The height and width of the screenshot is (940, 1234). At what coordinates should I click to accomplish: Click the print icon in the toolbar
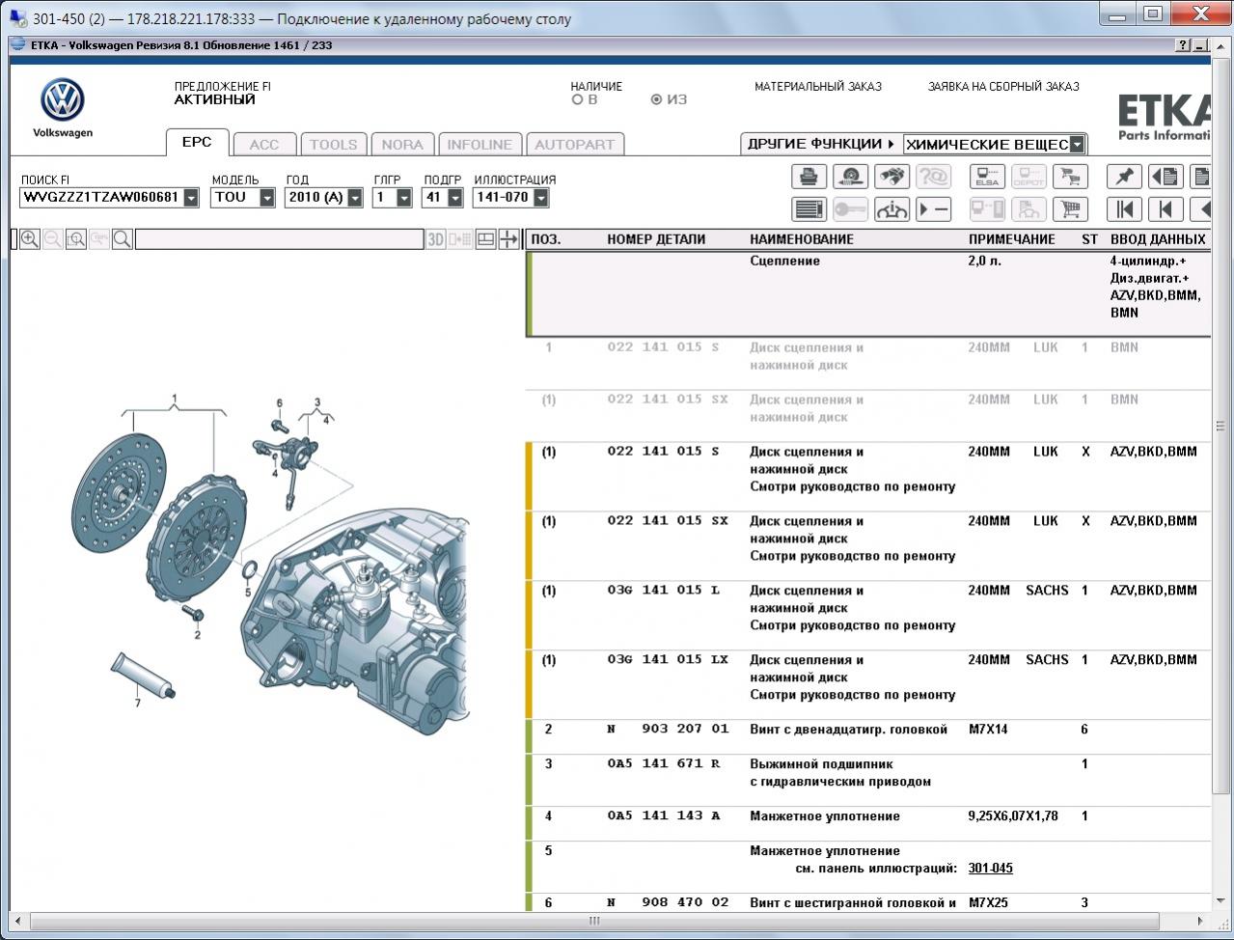(809, 177)
